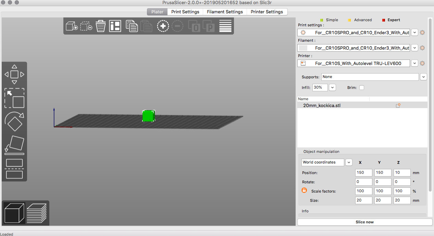Open the World coordinates dropdown
Screen dimensions: 434x236
(x=349, y=162)
